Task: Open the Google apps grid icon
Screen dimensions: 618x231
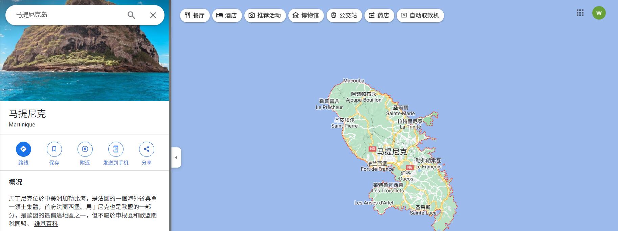Action: (x=580, y=13)
